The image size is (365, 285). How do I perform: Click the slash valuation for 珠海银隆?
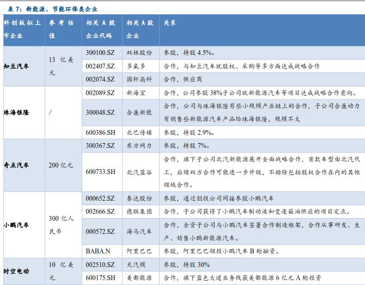[x=50, y=113]
